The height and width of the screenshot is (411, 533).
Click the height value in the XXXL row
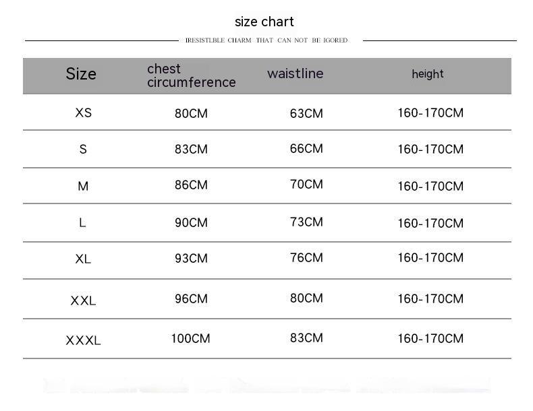430,338
